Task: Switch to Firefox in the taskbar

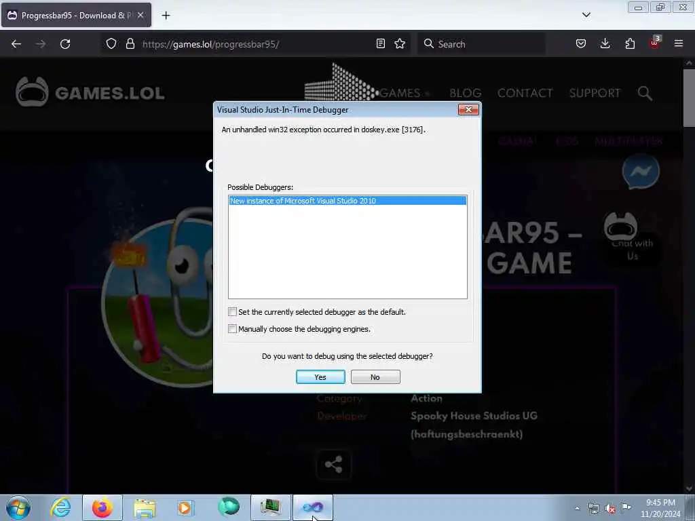Action: point(102,507)
